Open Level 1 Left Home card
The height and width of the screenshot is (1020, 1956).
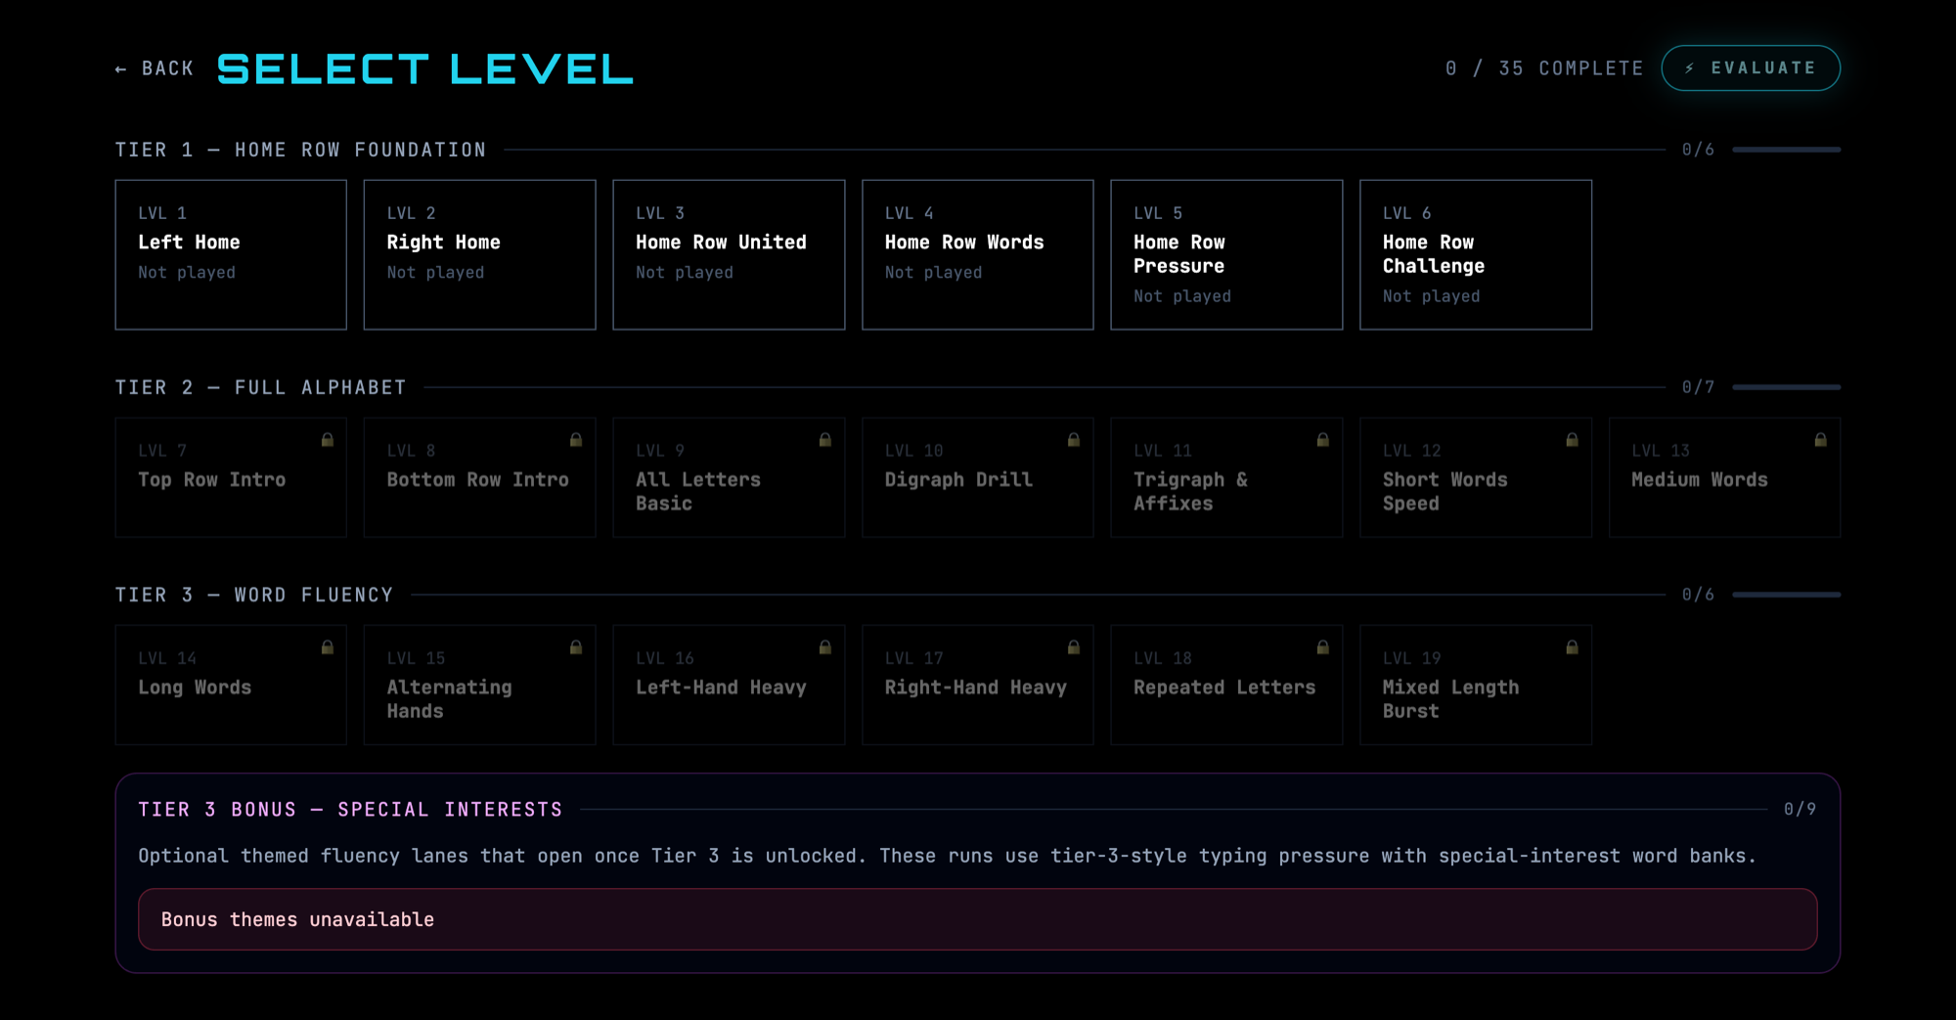click(x=231, y=254)
